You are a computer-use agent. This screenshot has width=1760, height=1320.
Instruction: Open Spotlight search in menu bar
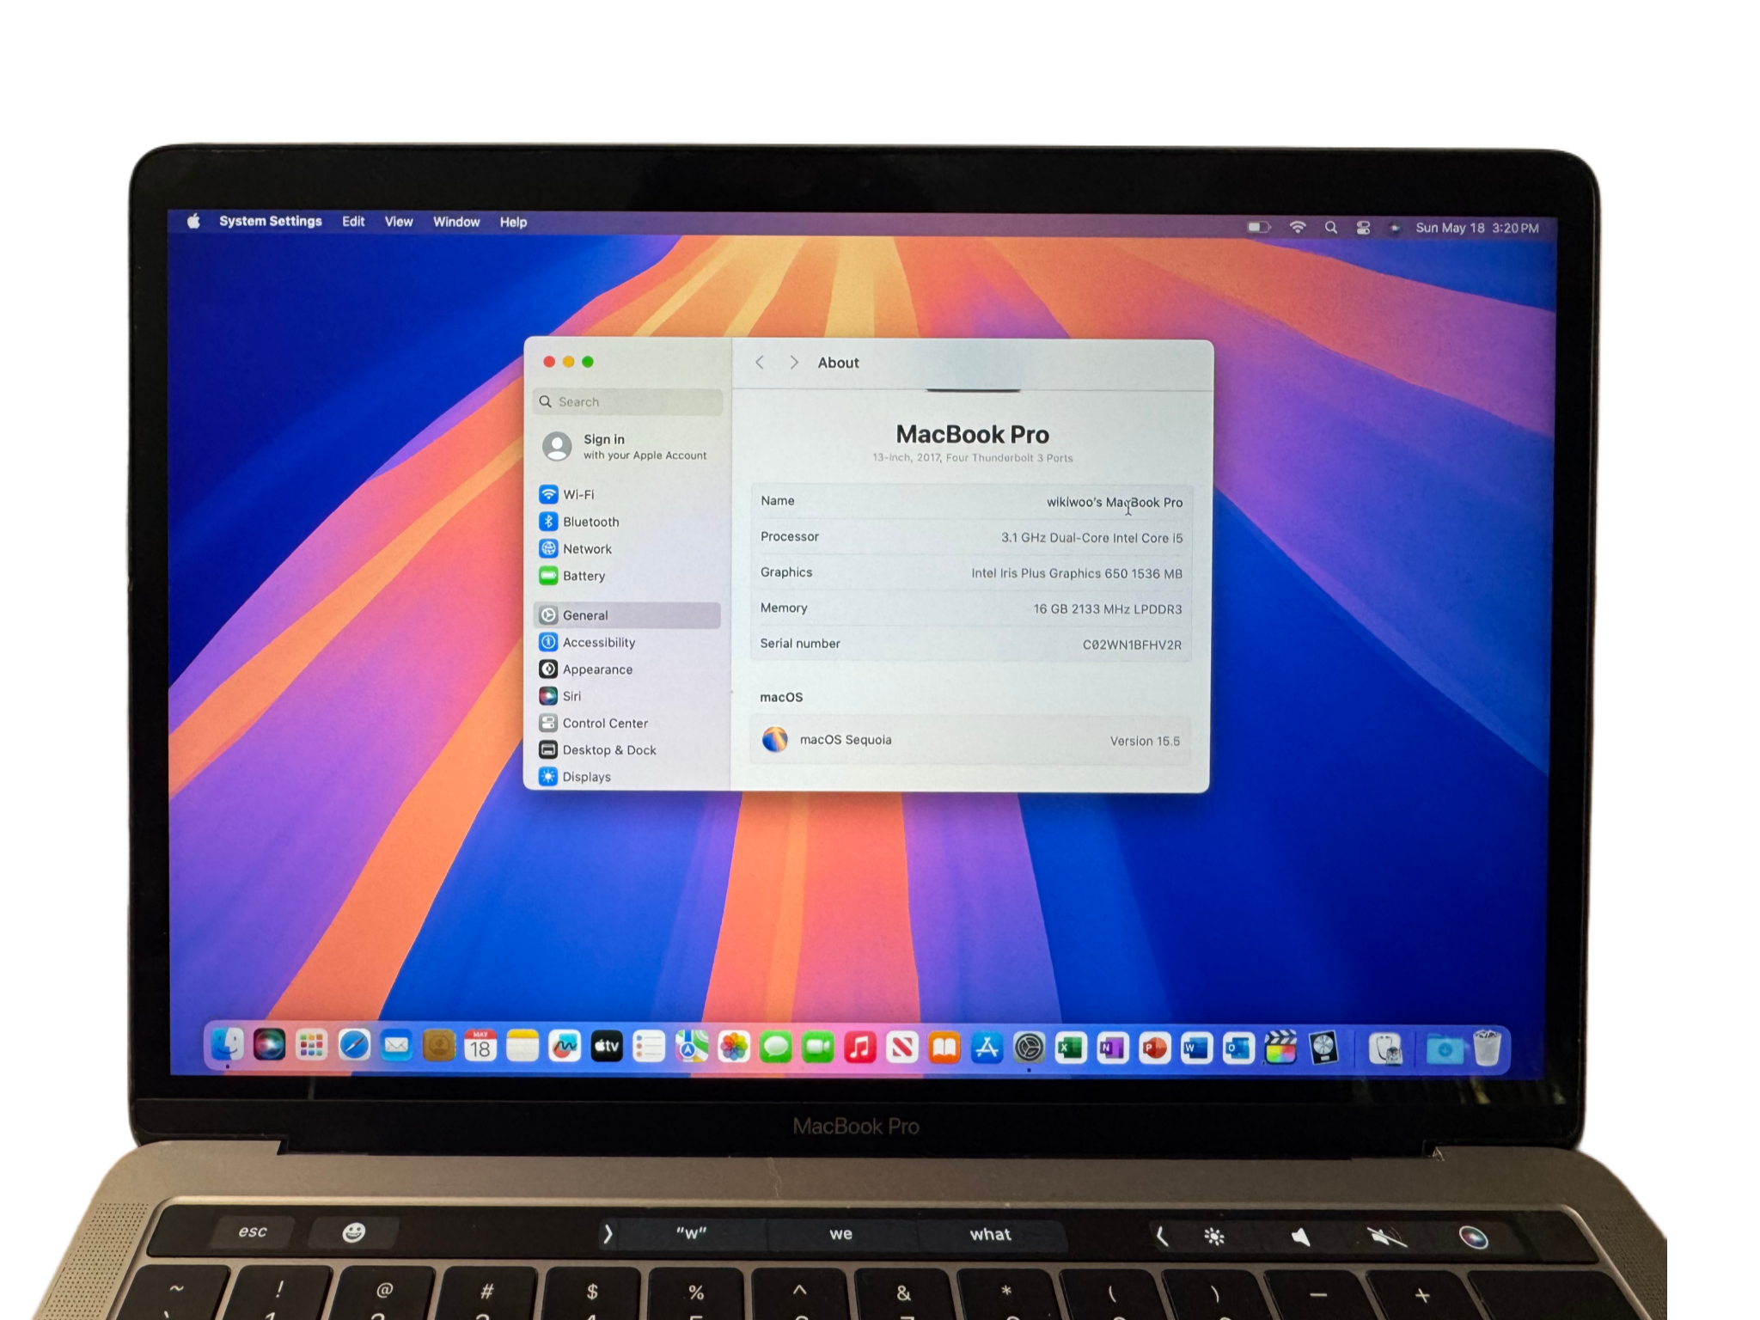point(1330,227)
